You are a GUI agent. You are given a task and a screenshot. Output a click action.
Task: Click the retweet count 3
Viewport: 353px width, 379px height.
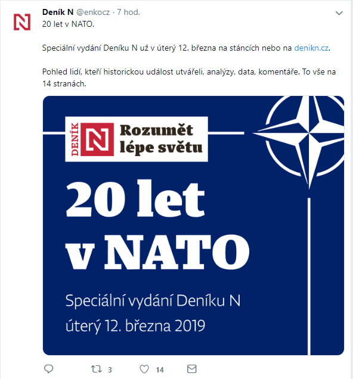[x=110, y=369]
